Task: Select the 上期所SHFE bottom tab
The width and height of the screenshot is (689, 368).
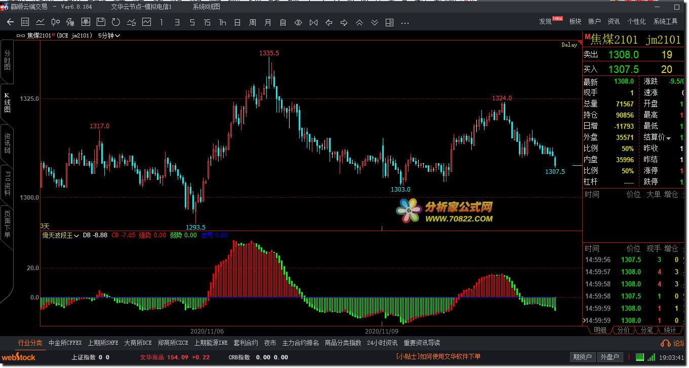Action: click(x=103, y=343)
